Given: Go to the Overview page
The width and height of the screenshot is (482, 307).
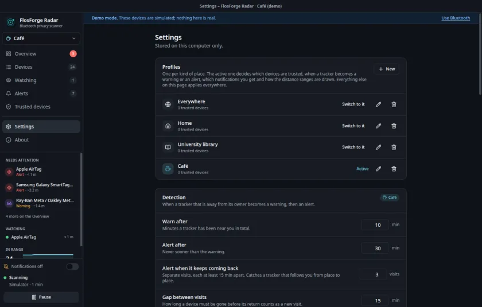Looking at the screenshot, I should (x=41, y=54).
